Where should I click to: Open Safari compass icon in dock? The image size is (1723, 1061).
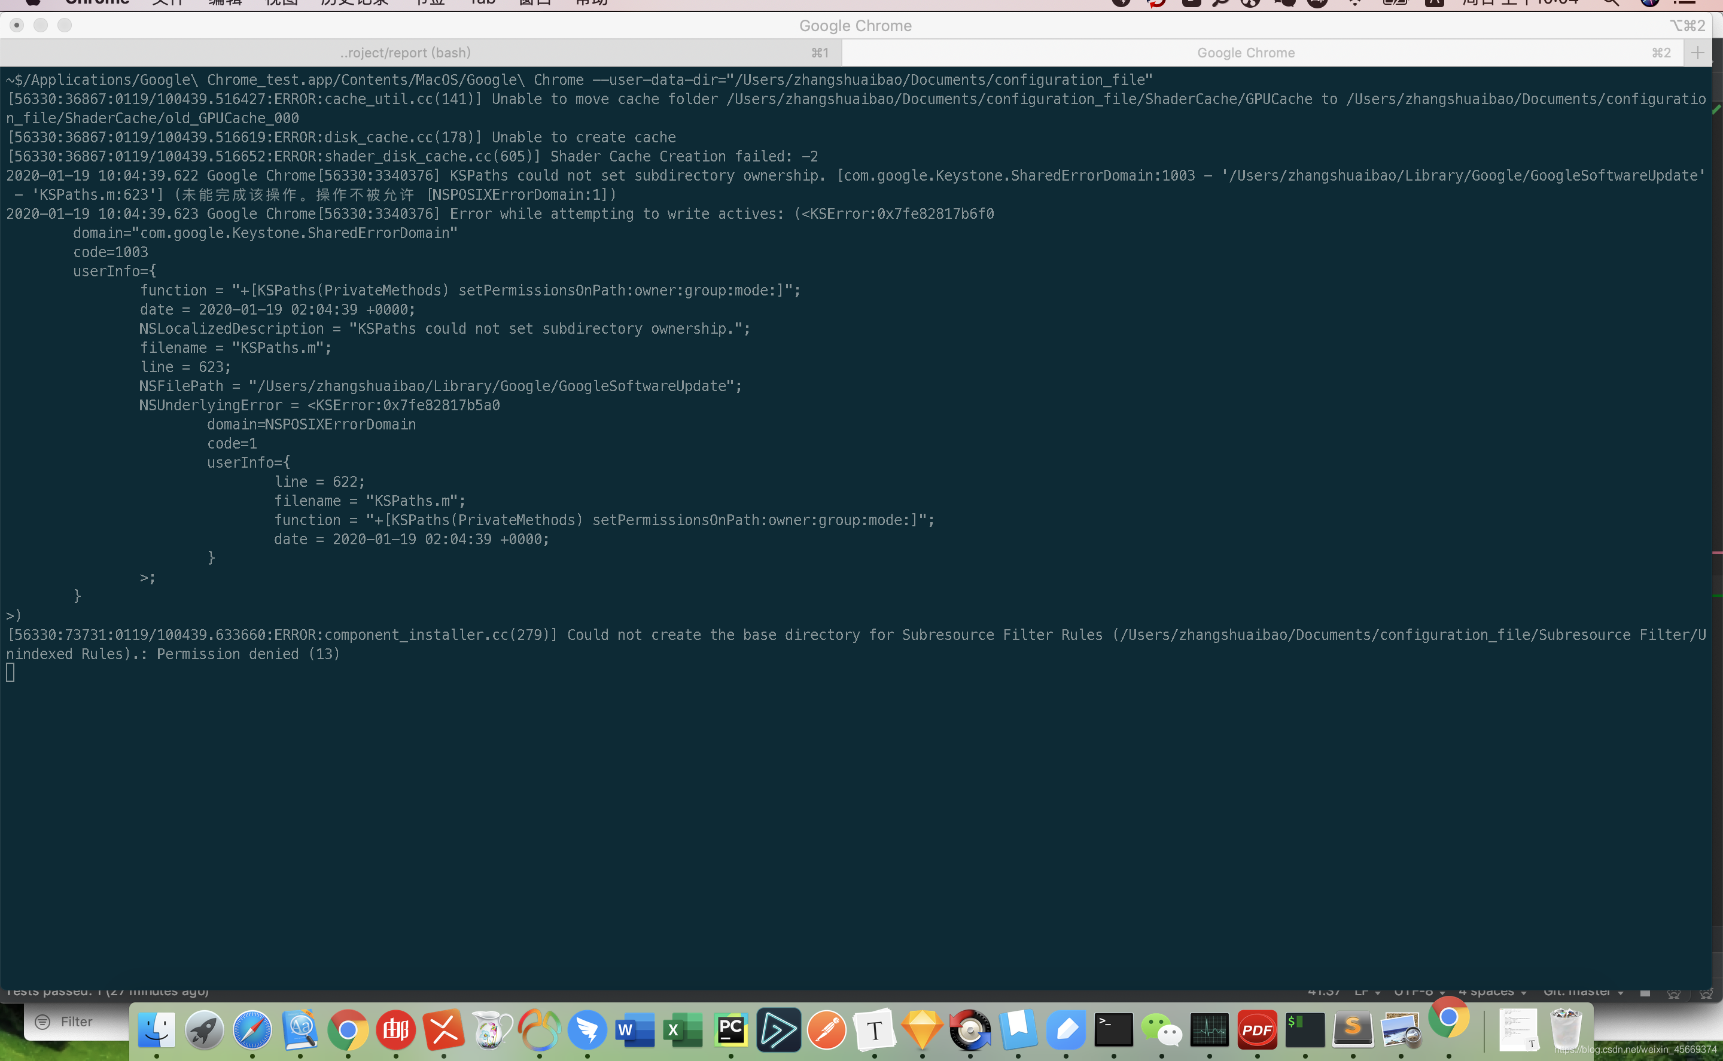click(x=252, y=1030)
